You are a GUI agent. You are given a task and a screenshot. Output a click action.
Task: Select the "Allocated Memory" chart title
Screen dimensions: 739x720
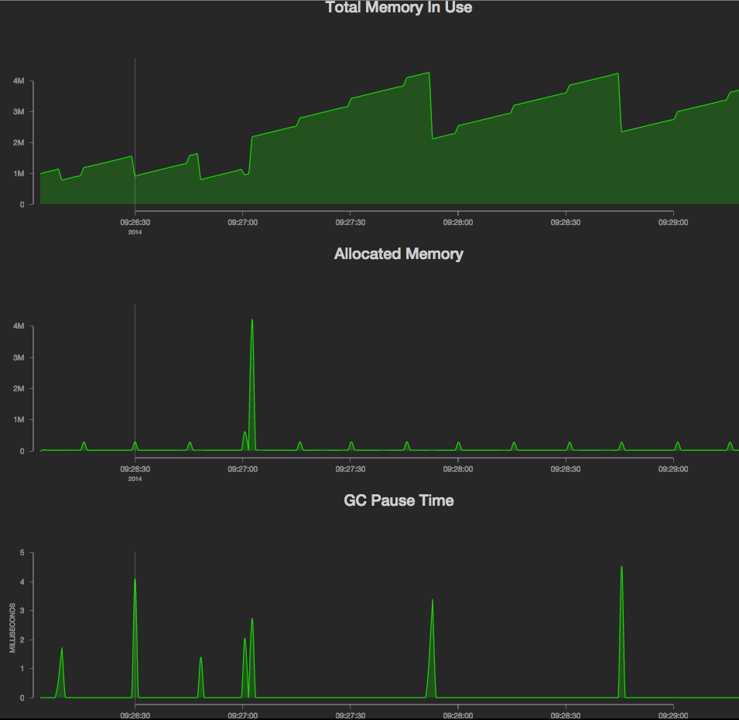[x=399, y=254]
